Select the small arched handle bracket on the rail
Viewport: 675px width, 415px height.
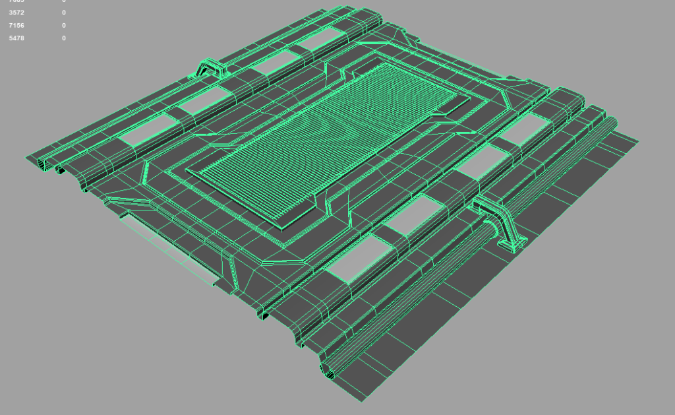(210, 68)
